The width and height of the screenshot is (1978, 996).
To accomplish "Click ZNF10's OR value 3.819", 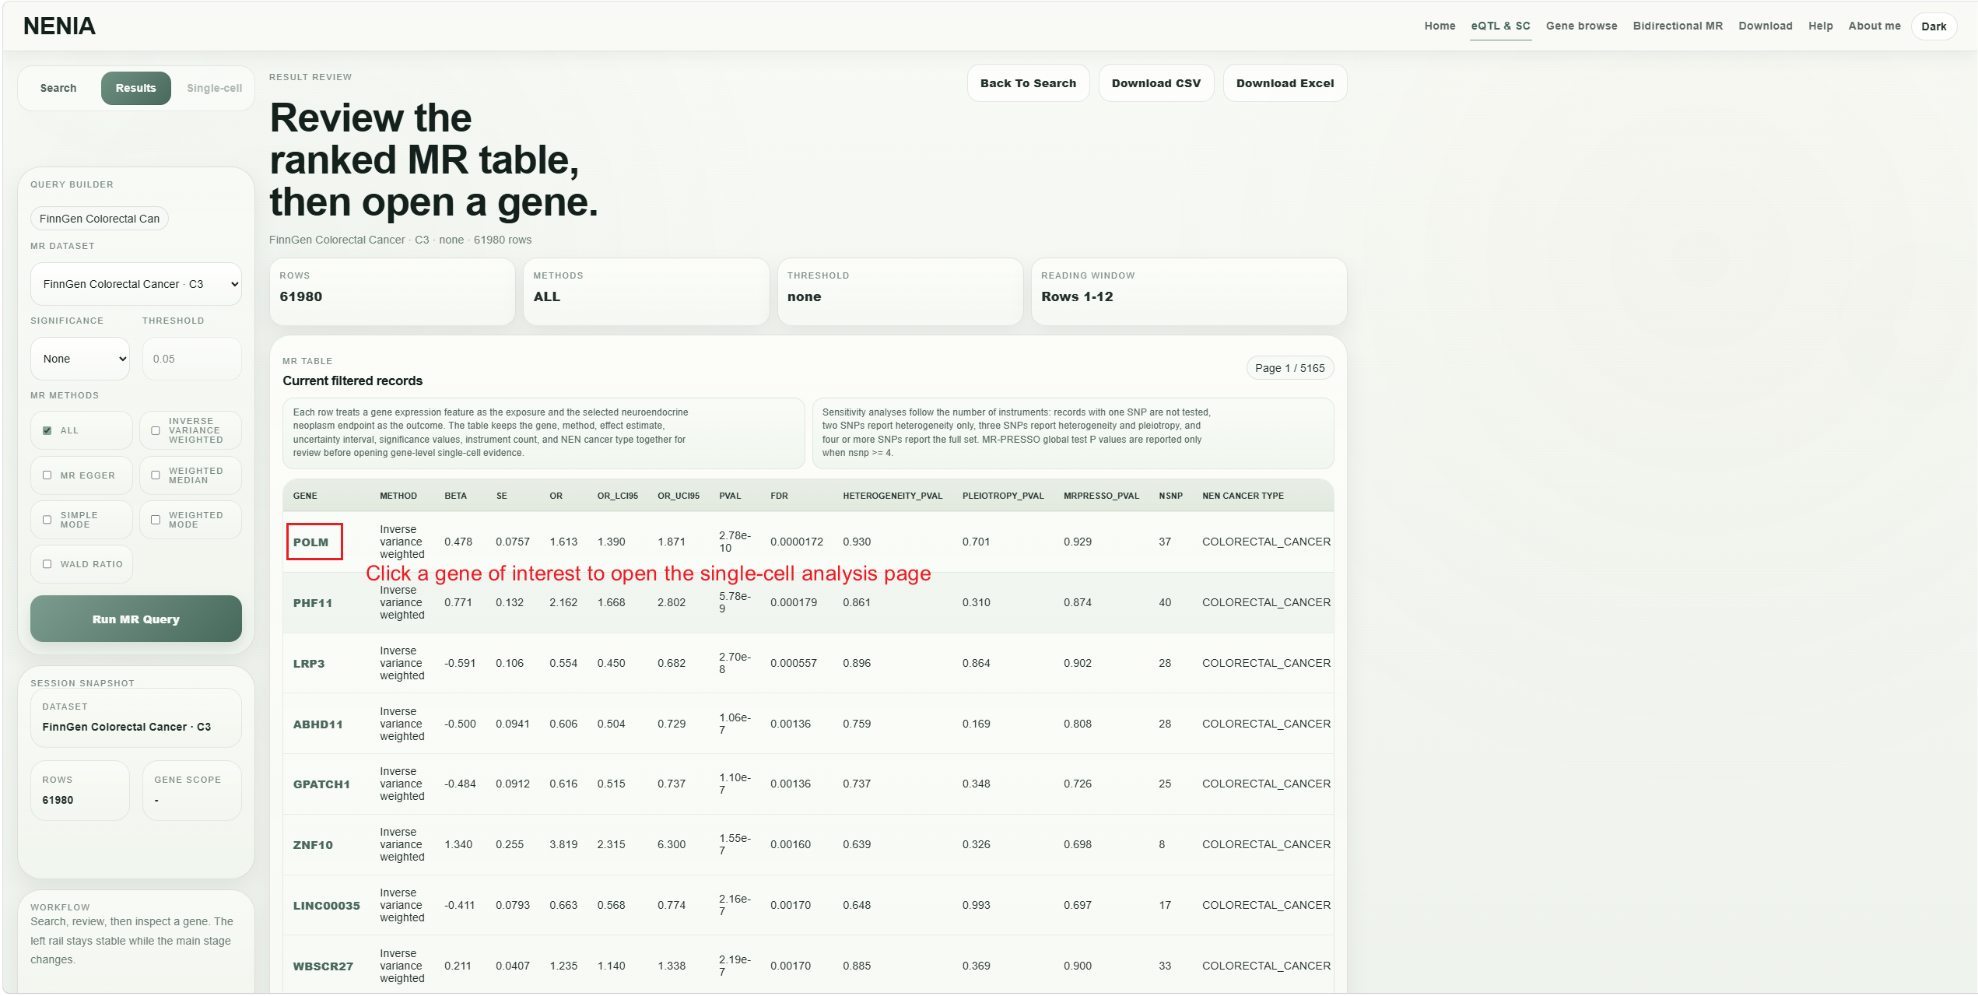I will click(563, 844).
